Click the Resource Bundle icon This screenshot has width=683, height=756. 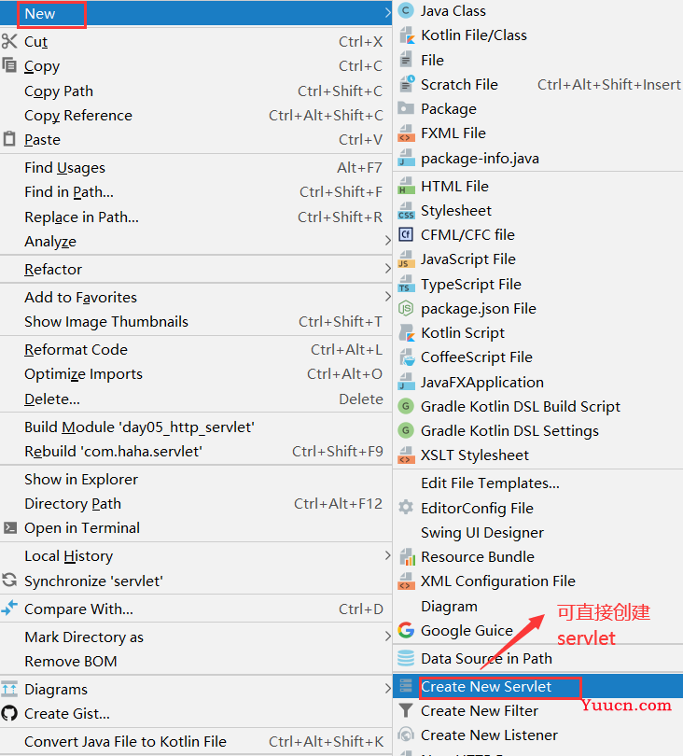[406, 557]
